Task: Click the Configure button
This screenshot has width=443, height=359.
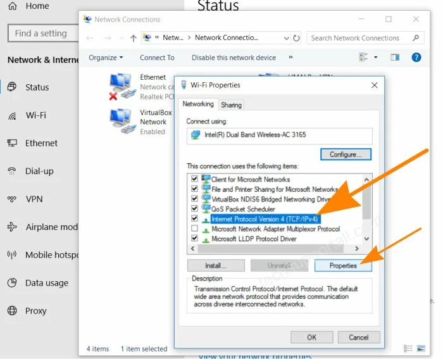Action: tap(346, 154)
